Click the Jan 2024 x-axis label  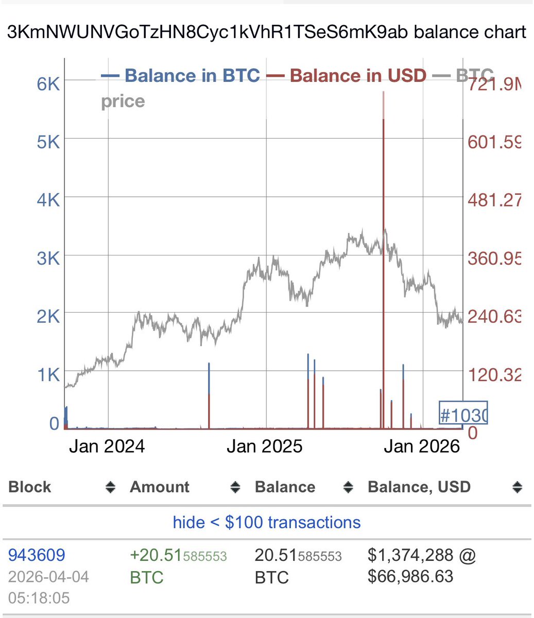tap(107, 446)
